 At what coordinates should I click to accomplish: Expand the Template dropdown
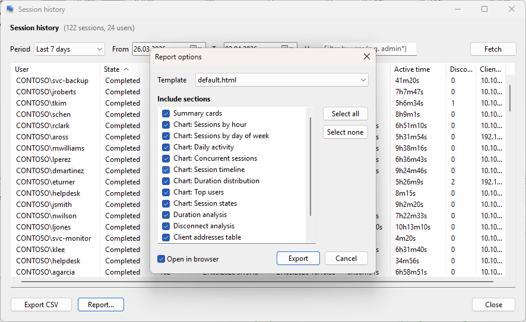(363, 80)
